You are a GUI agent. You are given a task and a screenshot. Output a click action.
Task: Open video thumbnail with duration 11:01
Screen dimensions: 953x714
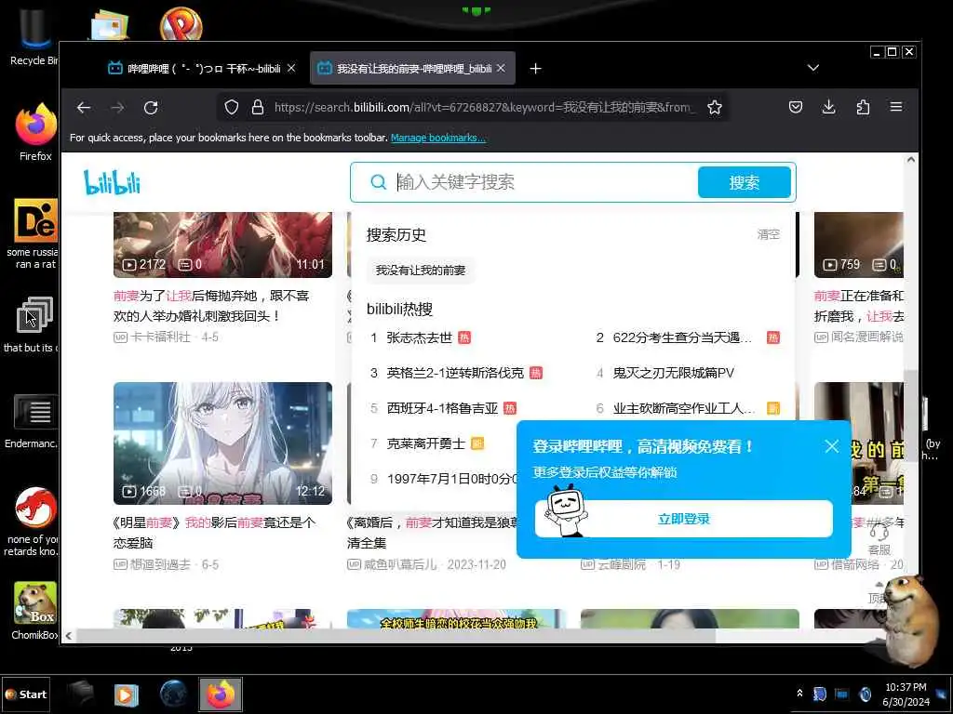point(222,245)
